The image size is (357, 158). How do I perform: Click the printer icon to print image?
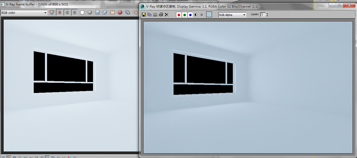coord(161,15)
